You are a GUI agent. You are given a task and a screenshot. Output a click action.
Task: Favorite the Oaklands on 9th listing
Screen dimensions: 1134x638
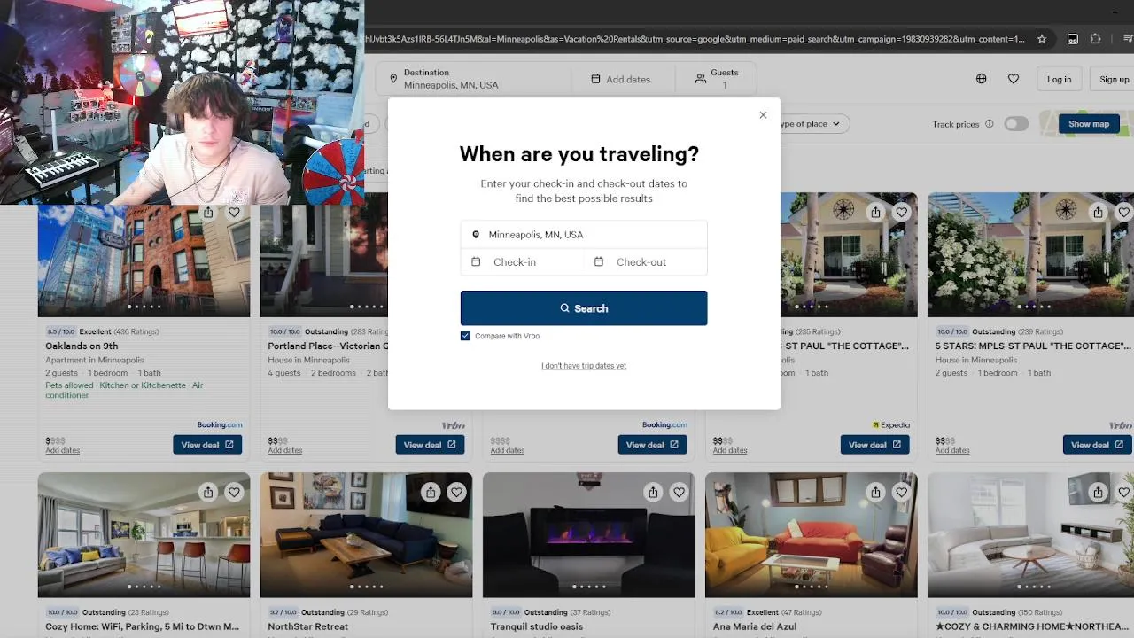(234, 213)
